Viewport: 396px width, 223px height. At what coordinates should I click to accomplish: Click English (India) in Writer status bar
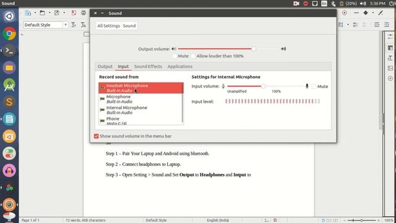218,221
